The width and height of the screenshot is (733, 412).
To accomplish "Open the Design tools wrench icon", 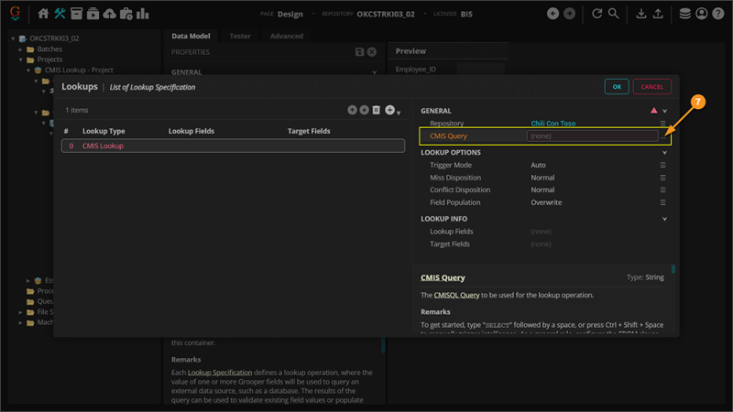I will click(x=60, y=14).
